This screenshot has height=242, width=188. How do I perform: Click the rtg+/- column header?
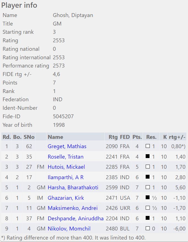click(177, 137)
